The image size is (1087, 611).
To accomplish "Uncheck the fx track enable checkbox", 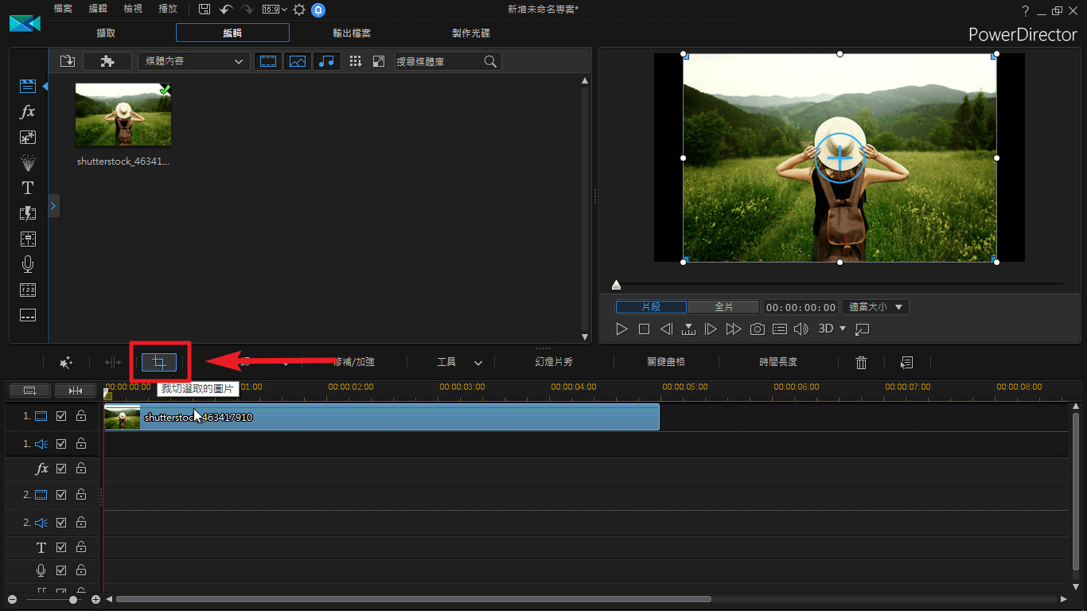I will click(x=61, y=469).
